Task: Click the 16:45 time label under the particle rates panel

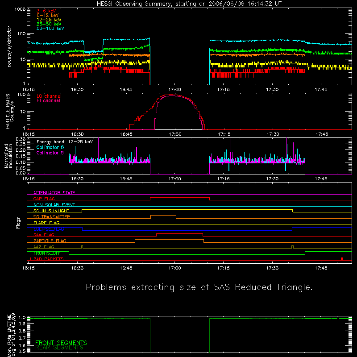Action: click(x=126, y=134)
